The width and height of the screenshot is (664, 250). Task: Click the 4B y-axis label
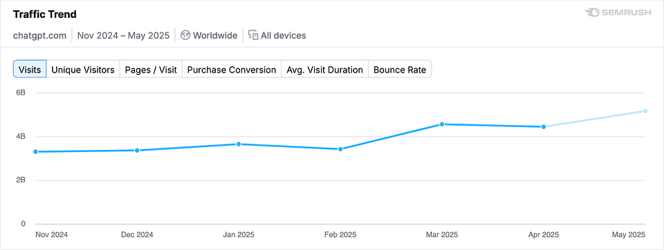point(21,137)
